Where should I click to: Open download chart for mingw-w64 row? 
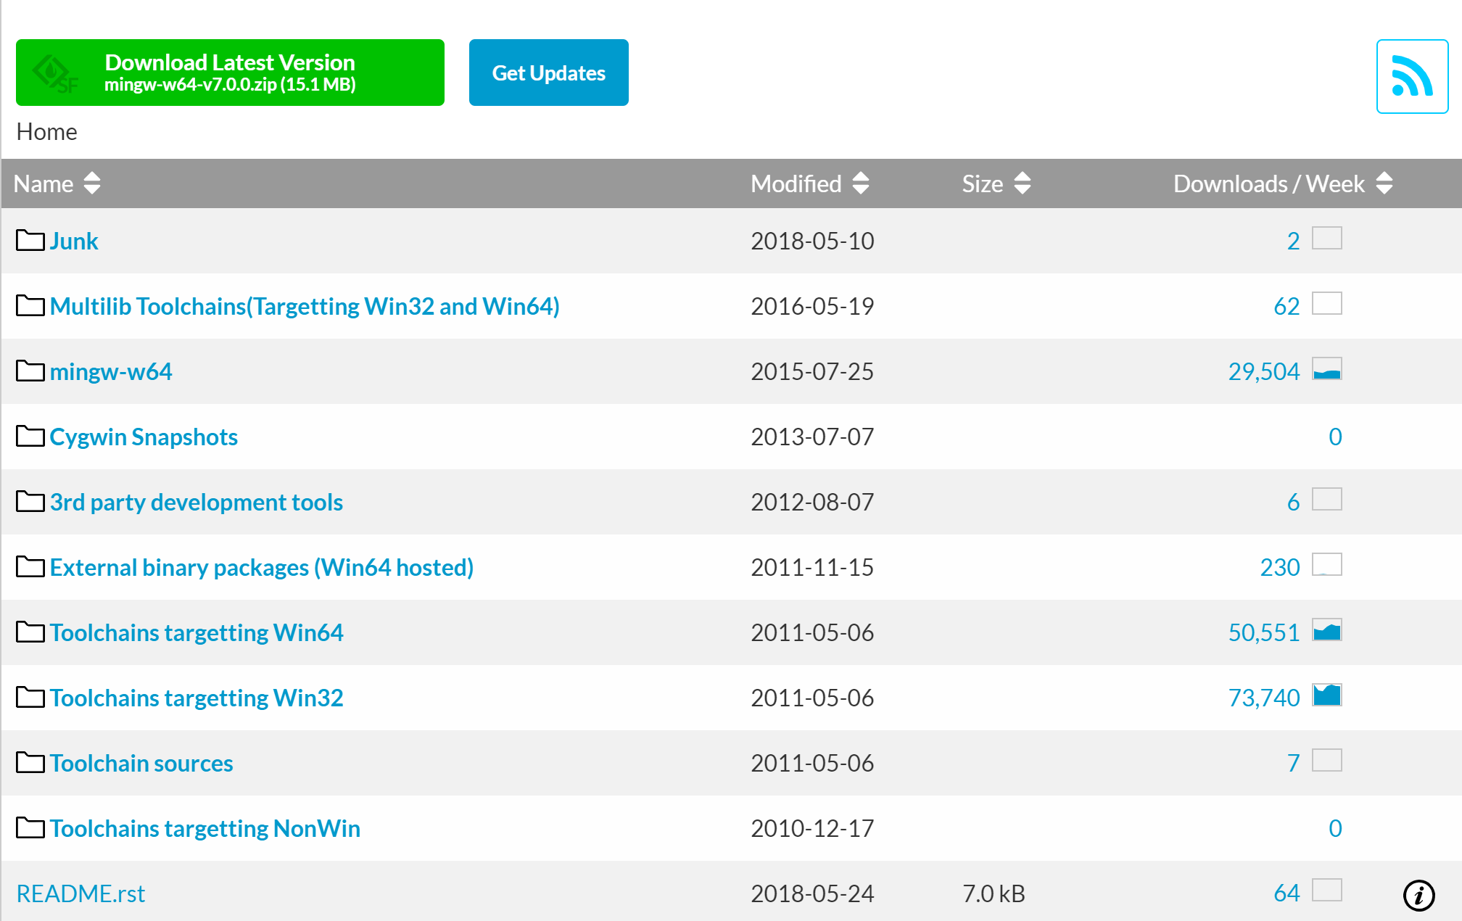(x=1327, y=368)
